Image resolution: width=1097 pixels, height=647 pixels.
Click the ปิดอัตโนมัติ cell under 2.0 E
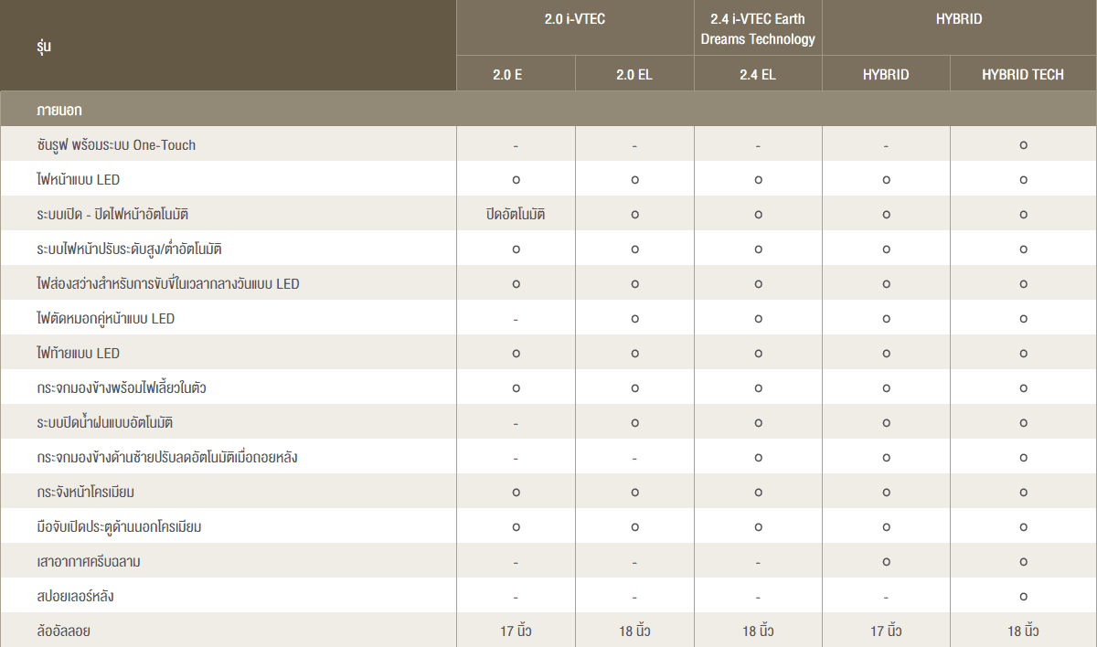click(516, 215)
